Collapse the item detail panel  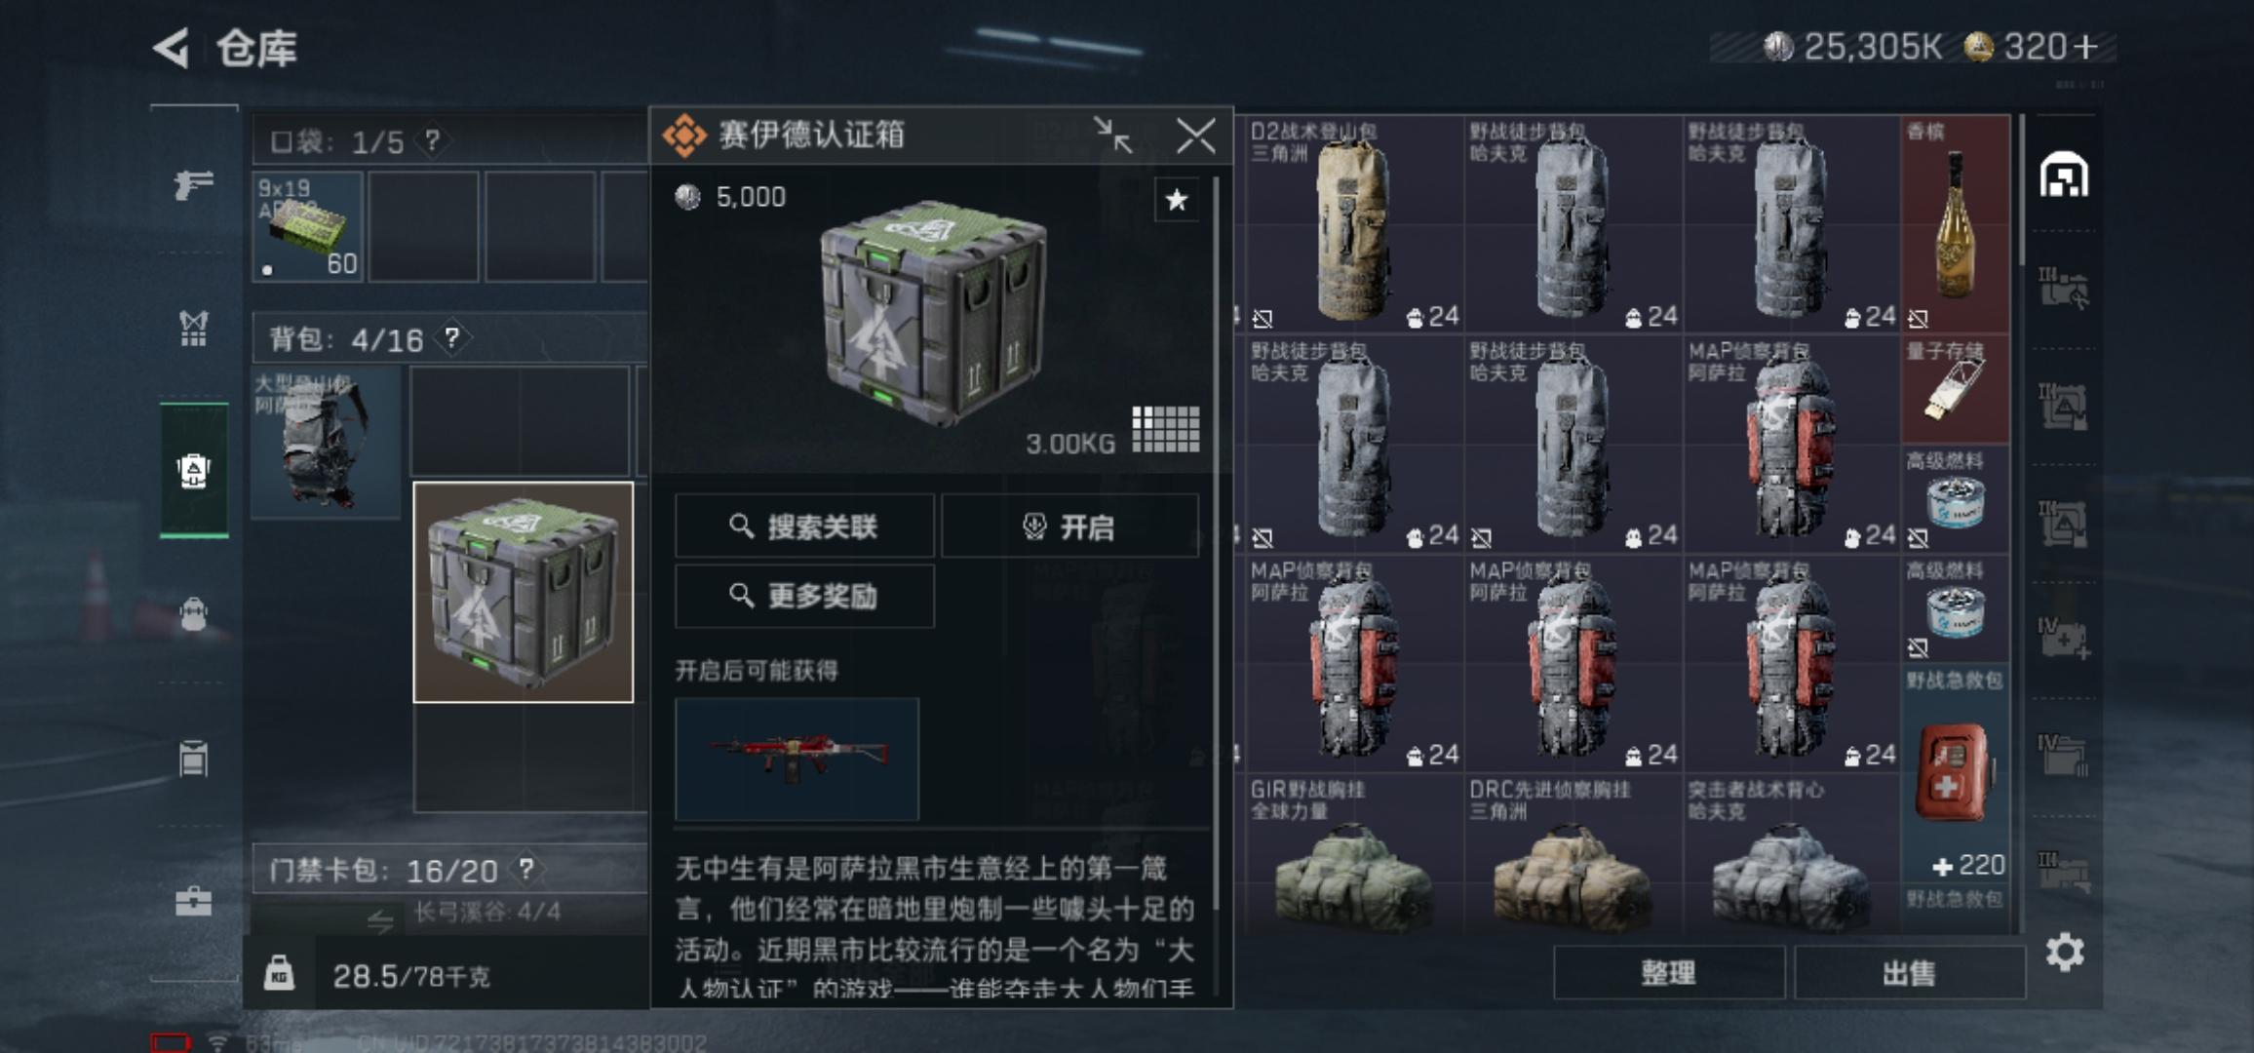point(1112,136)
